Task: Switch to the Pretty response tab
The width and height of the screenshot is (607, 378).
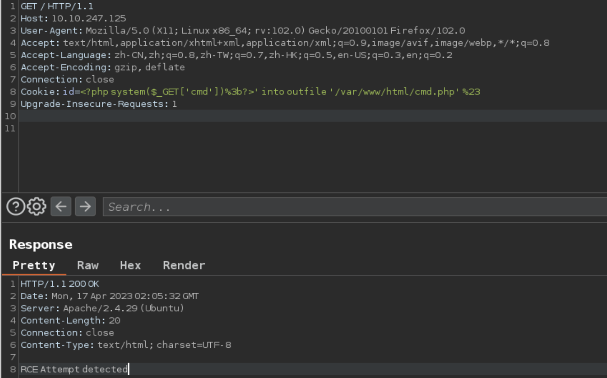Action: coord(34,265)
